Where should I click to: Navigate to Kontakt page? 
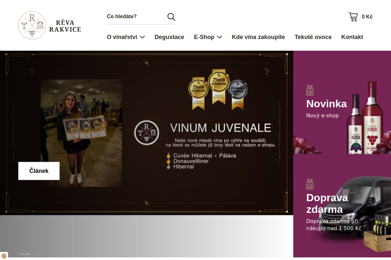pyautogui.click(x=352, y=37)
